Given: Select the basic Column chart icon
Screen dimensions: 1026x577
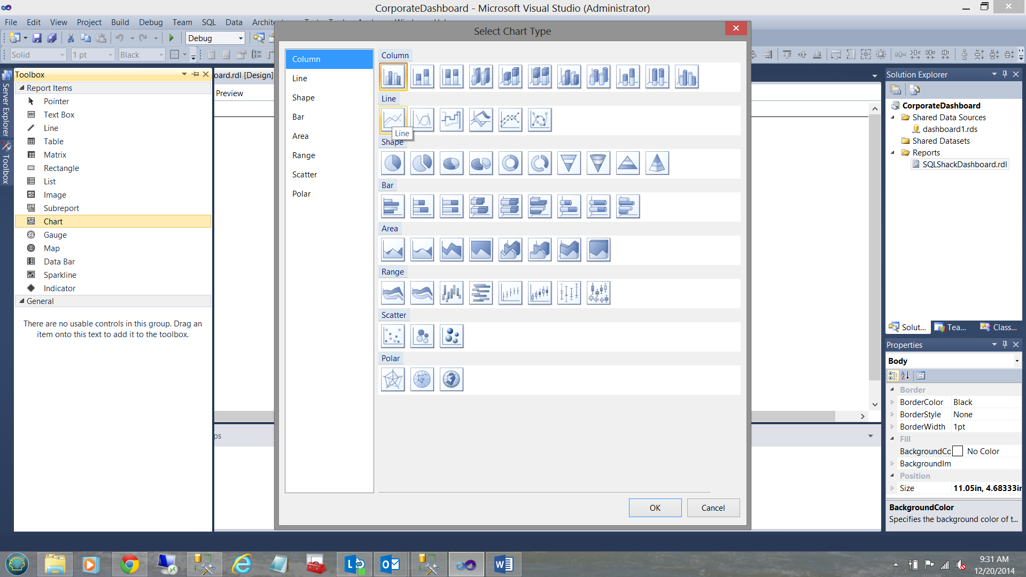Looking at the screenshot, I should pyautogui.click(x=393, y=77).
